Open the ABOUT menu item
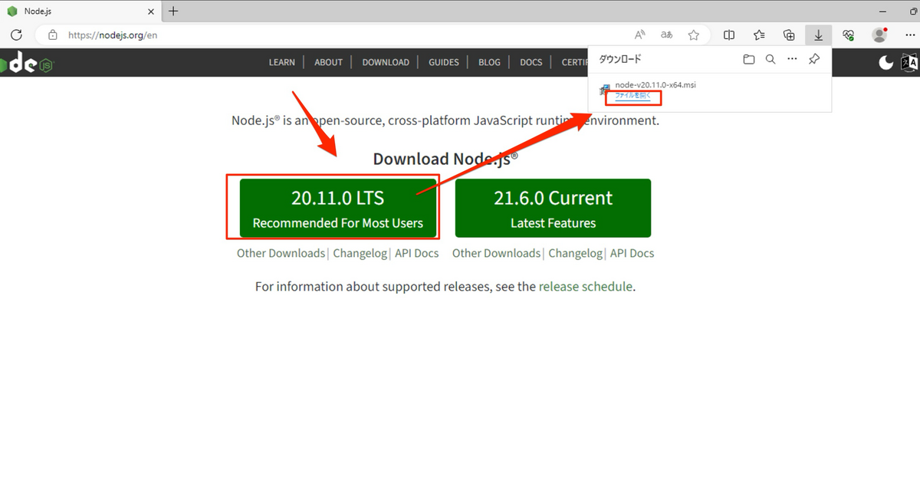 click(x=328, y=62)
